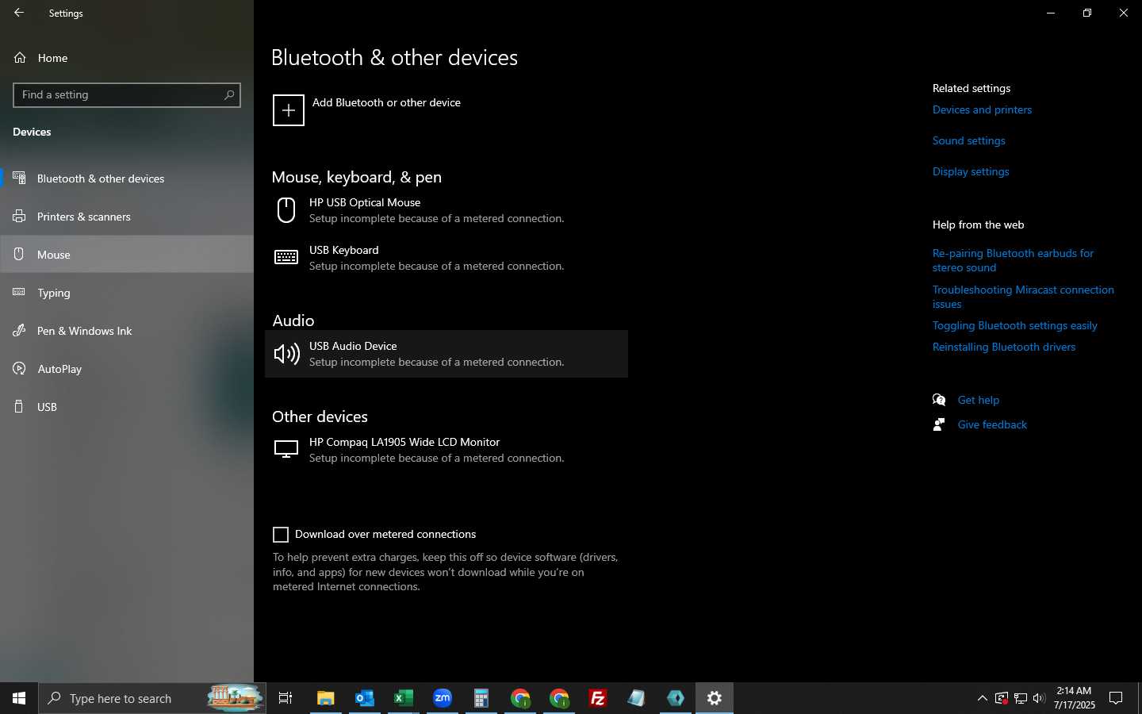
Task: Open Toggling Bluetooth settings easily link
Action: tap(1014, 326)
